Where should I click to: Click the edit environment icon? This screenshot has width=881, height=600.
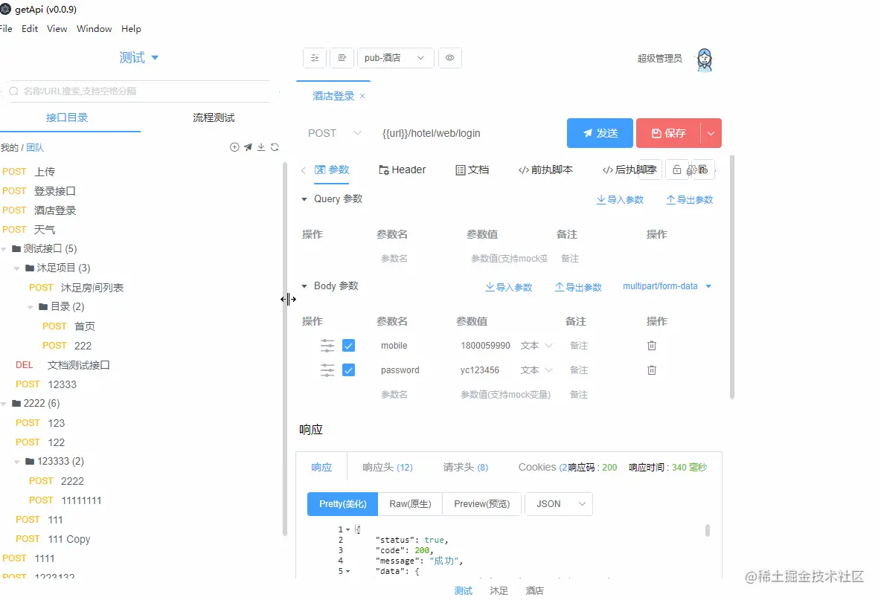(x=342, y=58)
